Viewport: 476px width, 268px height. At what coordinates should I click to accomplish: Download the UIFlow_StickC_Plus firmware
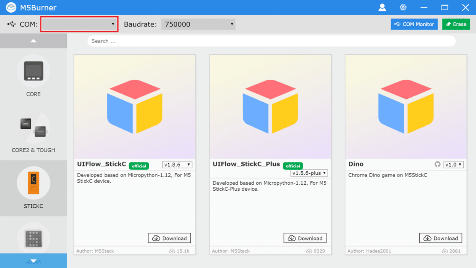pyautogui.click(x=305, y=238)
